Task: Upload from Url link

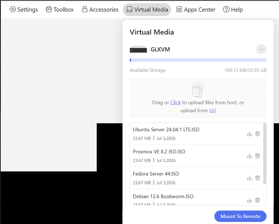Action: coord(212,111)
